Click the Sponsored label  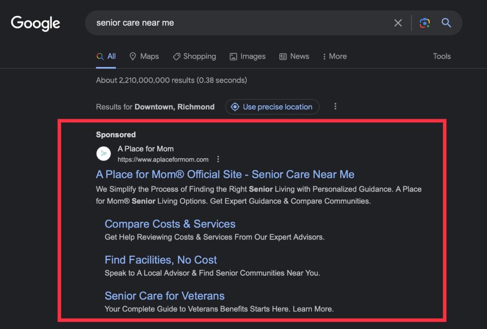116,135
